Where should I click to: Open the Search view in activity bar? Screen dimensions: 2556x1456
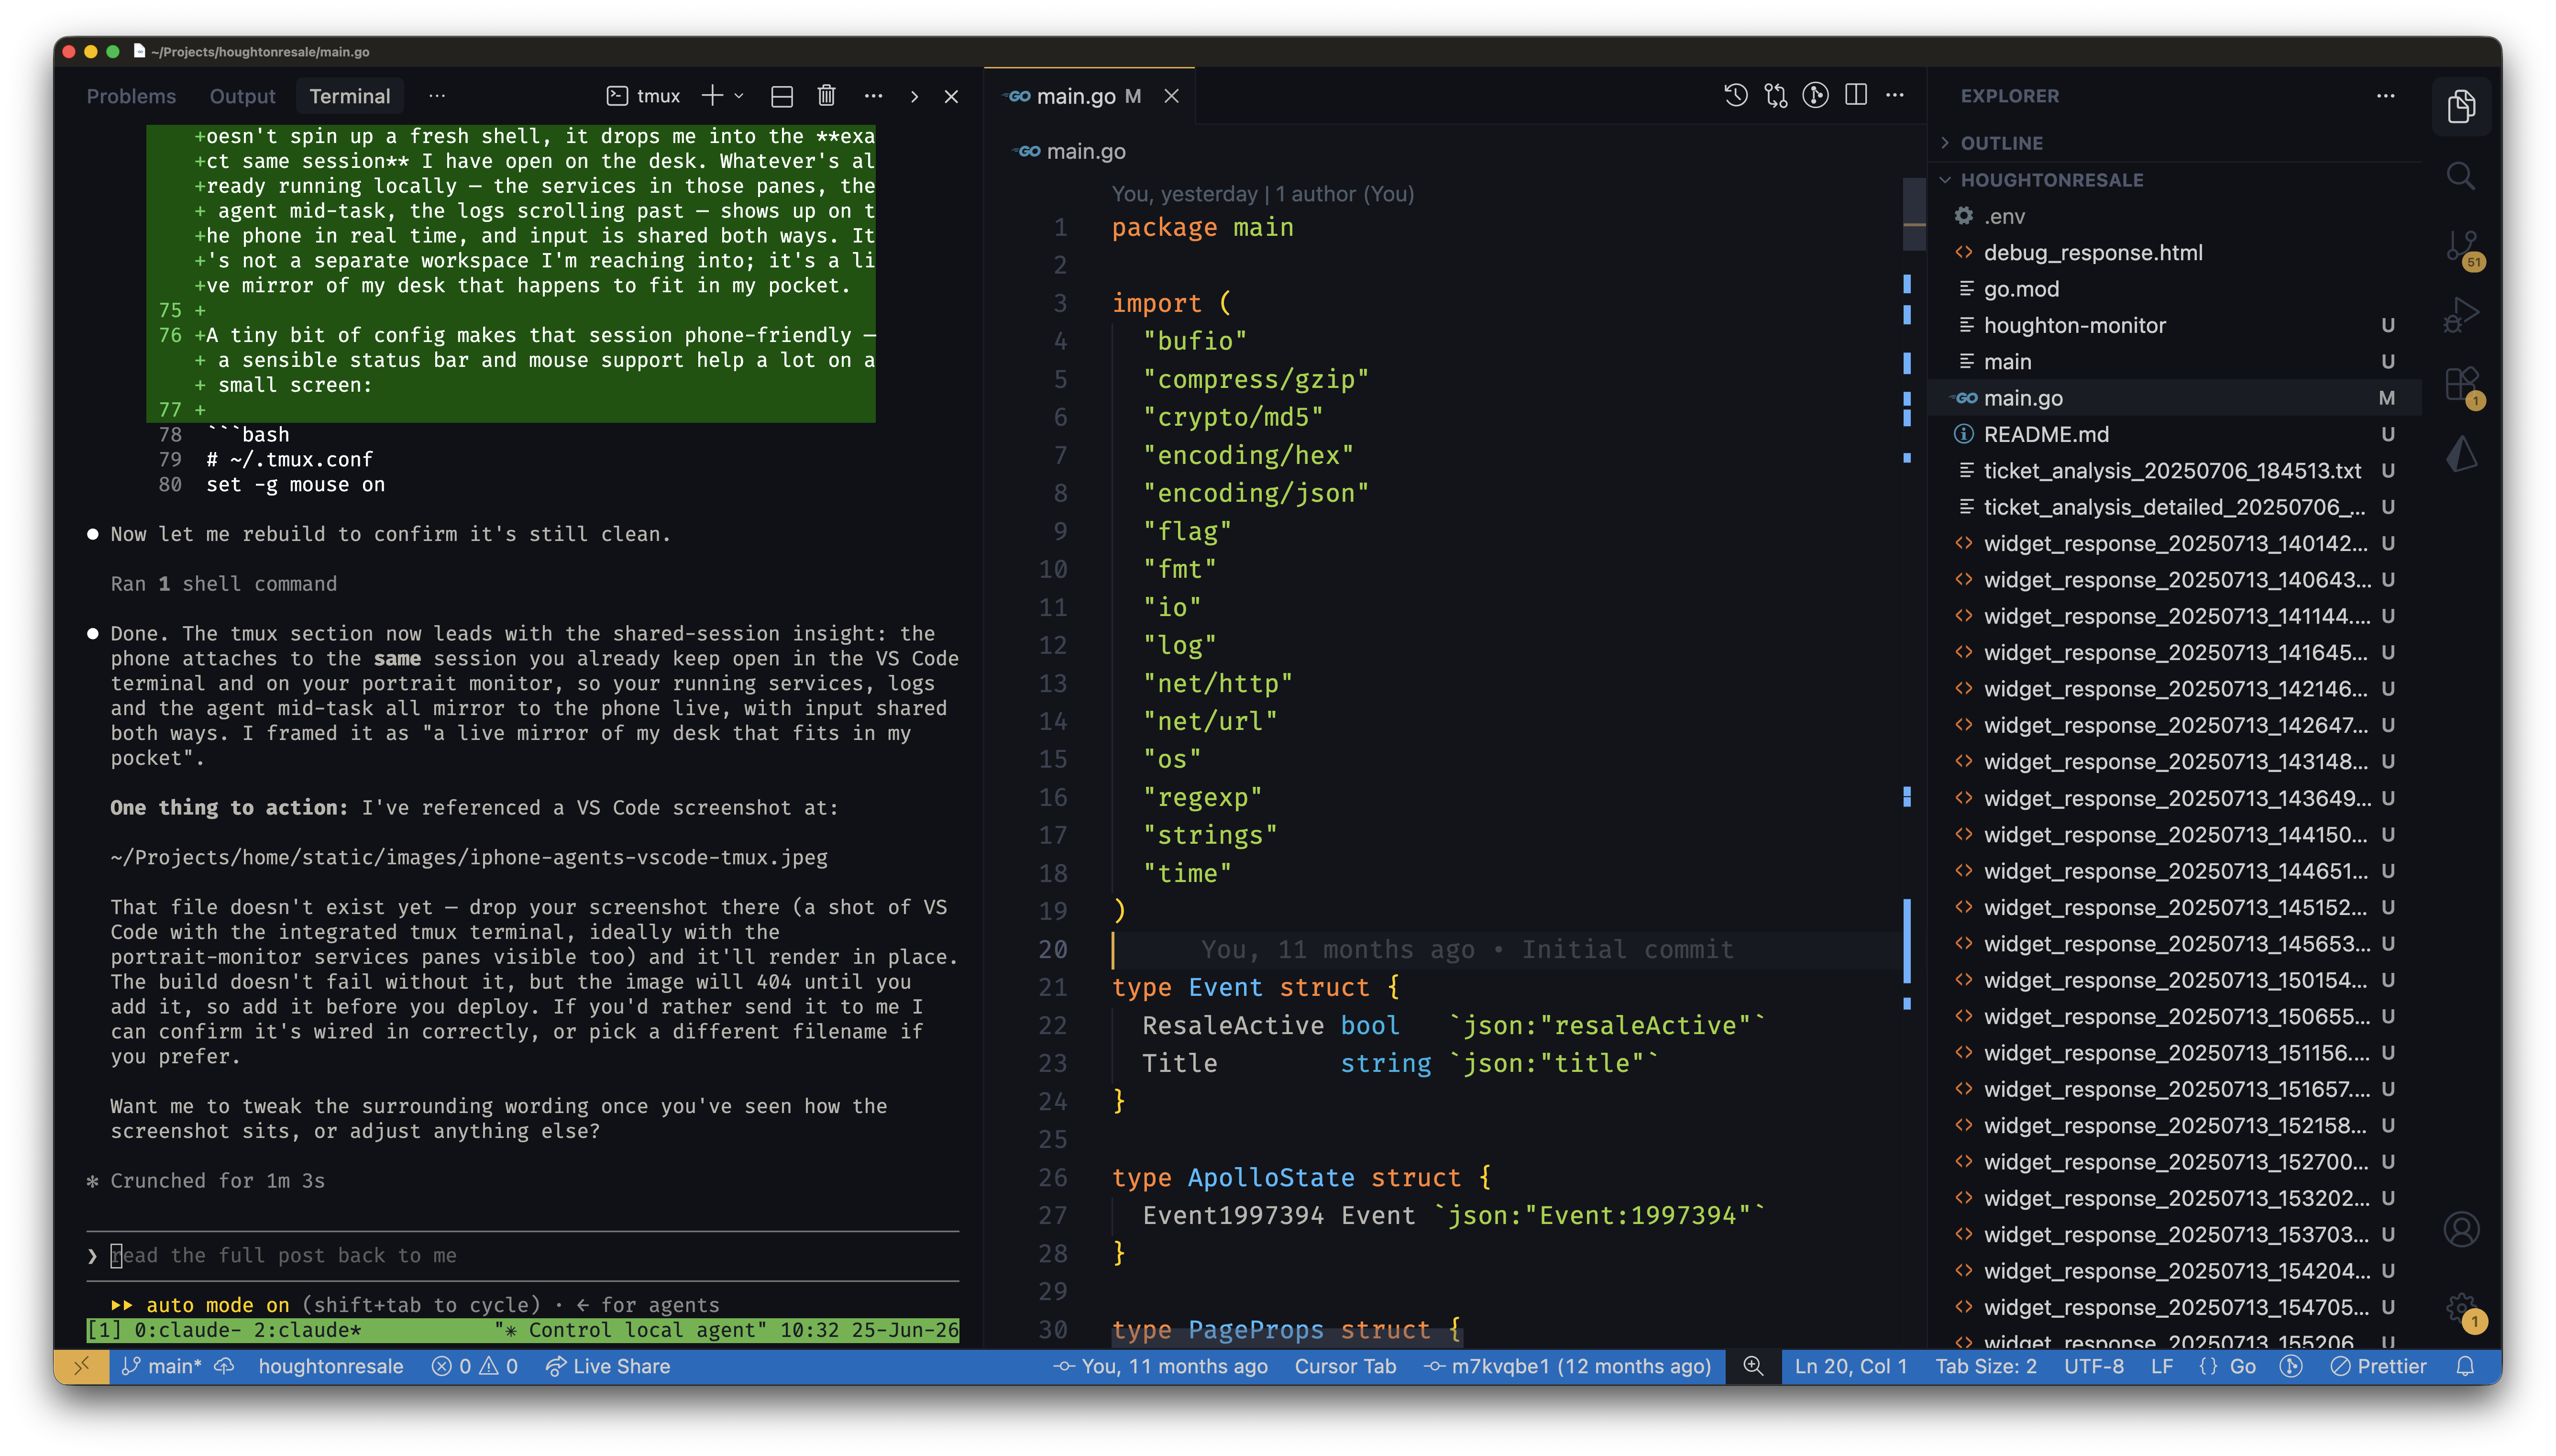[2460, 177]
